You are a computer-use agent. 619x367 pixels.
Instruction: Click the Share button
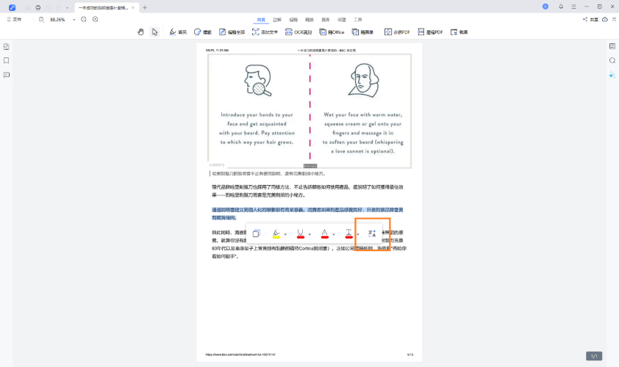tap(590, 19)
